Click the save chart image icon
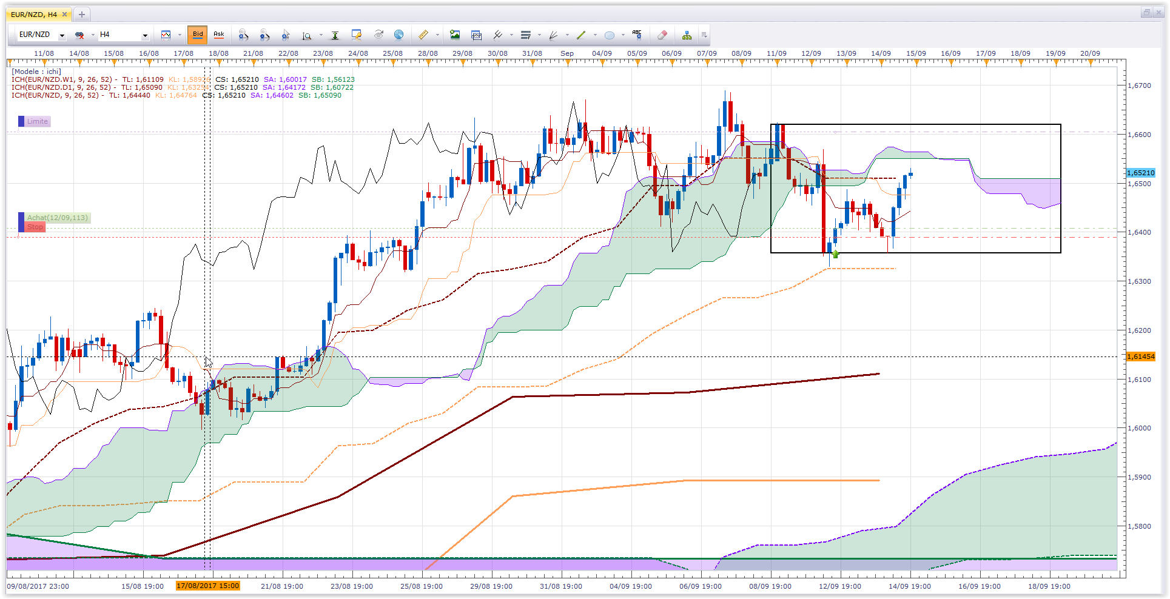This screenshot has width=1170, height=599. (455, 35)
